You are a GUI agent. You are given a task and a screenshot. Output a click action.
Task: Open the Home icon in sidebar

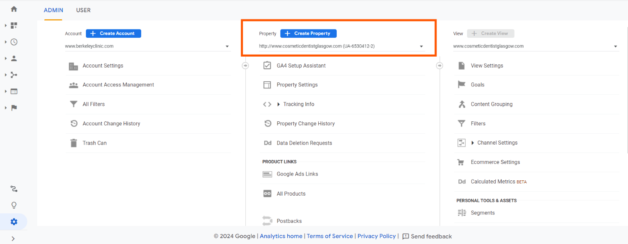point(14,9)
